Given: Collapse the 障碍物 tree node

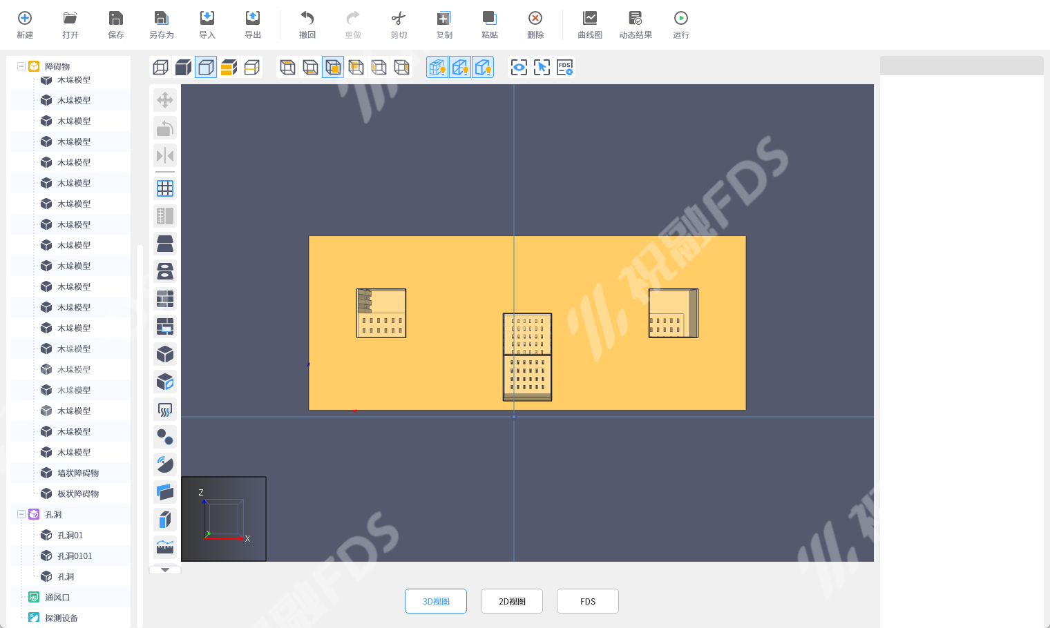Looking at the screenshot, I should point(21,66).
